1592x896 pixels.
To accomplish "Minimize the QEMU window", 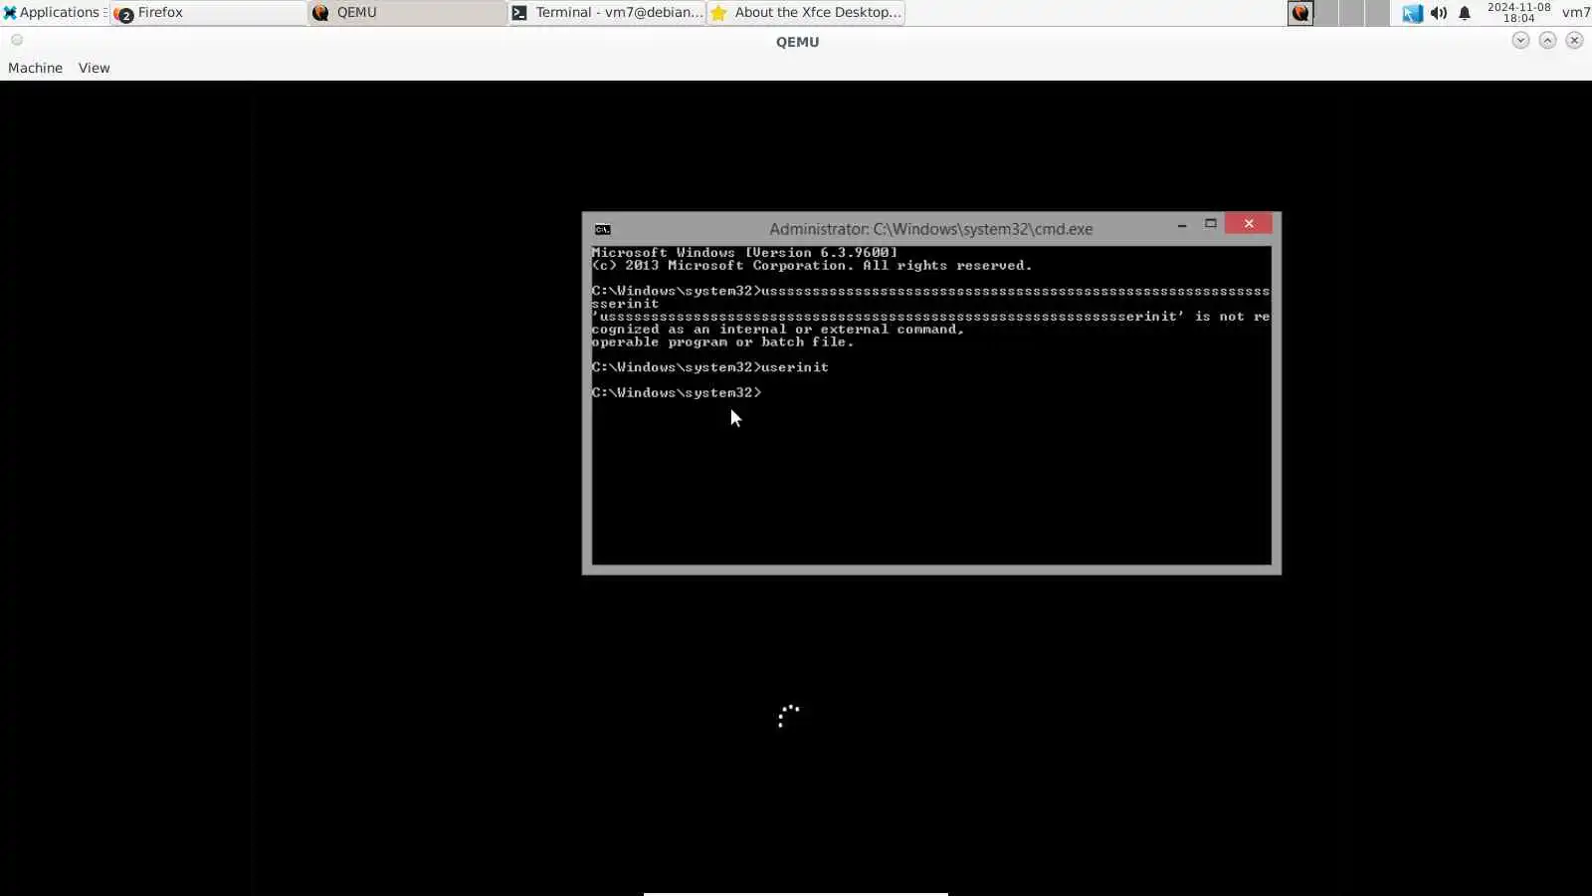I will click(1520, 40).
